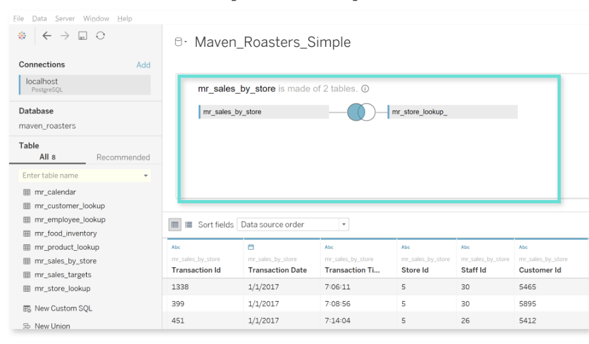Switch to the All tables tab
589x344 pixels.
point(48,157)
